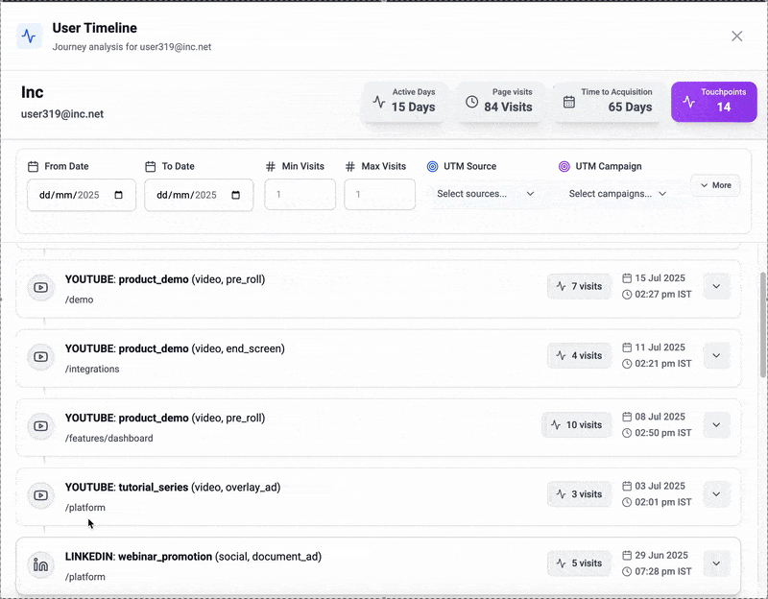The height and width of the screenshot is (599, 768).
Task: Select the Active Days 15 Days card
Action: (x=404, y=102)
